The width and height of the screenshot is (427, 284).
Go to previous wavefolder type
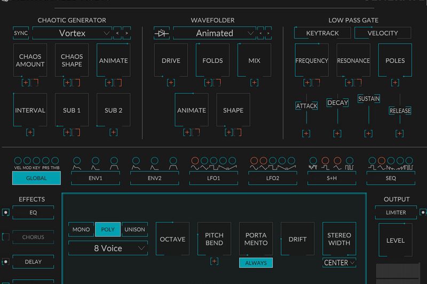(x=260, y=33)
